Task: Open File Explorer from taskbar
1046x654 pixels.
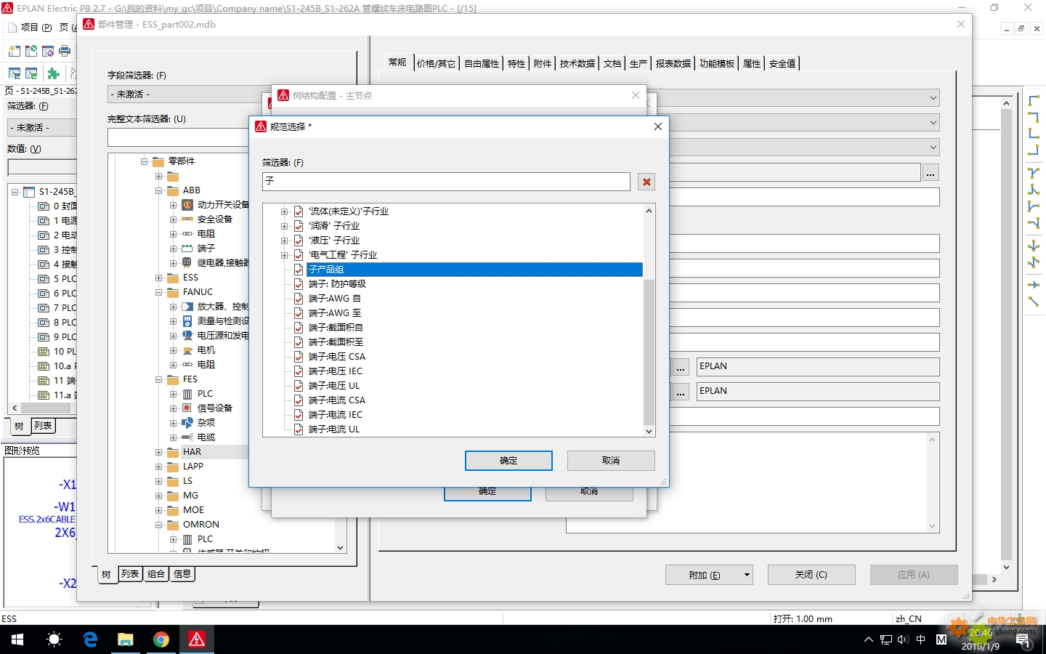Action: point(126,639)
